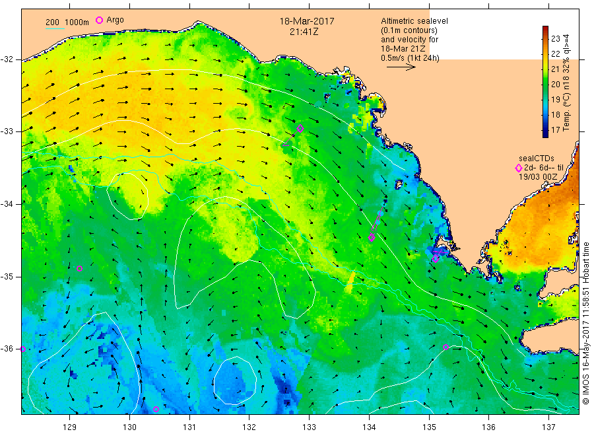
Task: Click the colorbar tick label 23
Action: pos(555,39)
